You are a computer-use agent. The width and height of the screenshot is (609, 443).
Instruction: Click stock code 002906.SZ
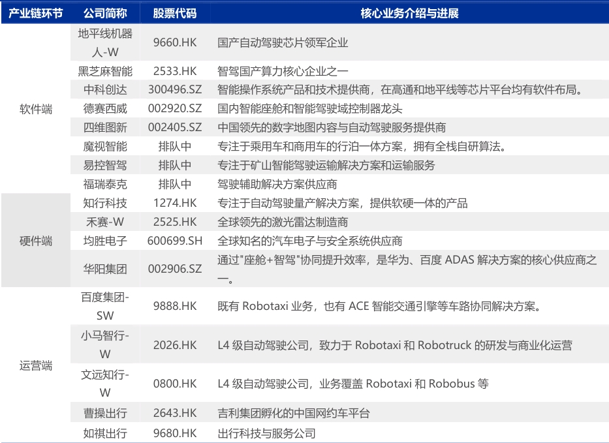pos(175,269)
